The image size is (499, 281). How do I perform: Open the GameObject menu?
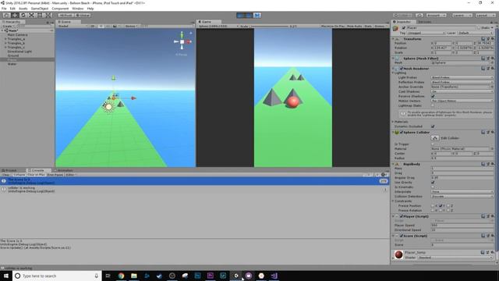pos(40,9)
